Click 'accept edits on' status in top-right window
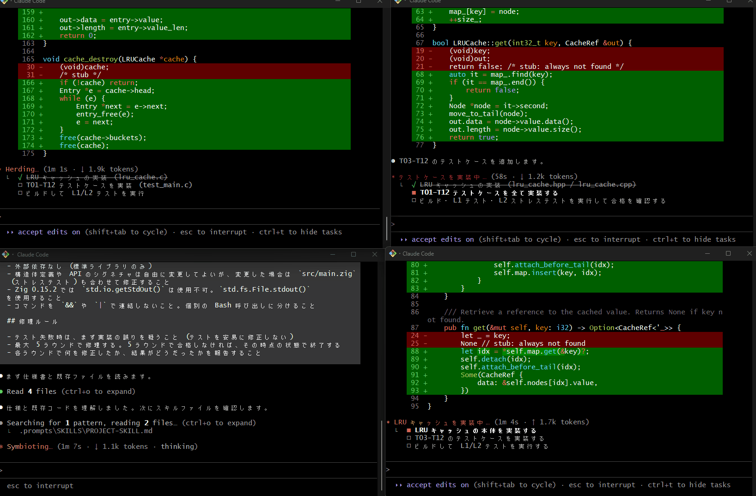756x496 pixels. click(443, 239)
